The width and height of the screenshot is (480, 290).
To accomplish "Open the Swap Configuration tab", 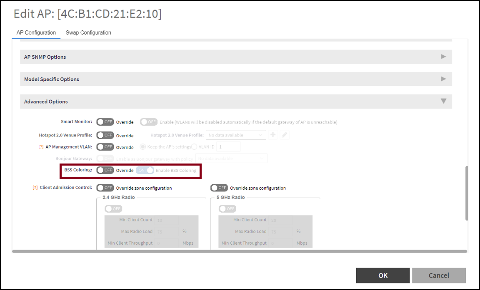I will tap(88, 33).
